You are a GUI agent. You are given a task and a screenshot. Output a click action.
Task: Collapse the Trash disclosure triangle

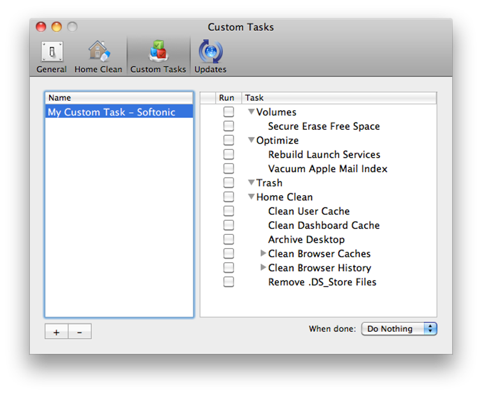[251, 182]
